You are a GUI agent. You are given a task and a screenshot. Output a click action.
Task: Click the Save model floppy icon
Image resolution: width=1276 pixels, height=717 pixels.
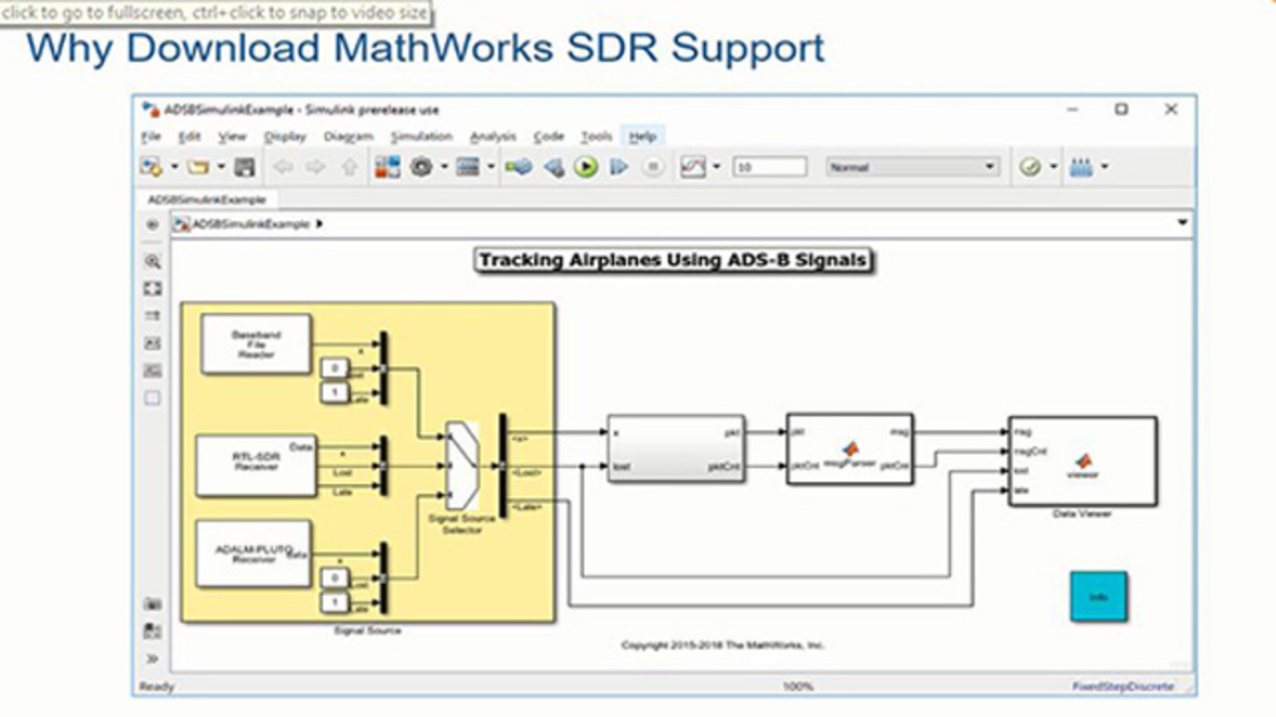click(244, 167)
